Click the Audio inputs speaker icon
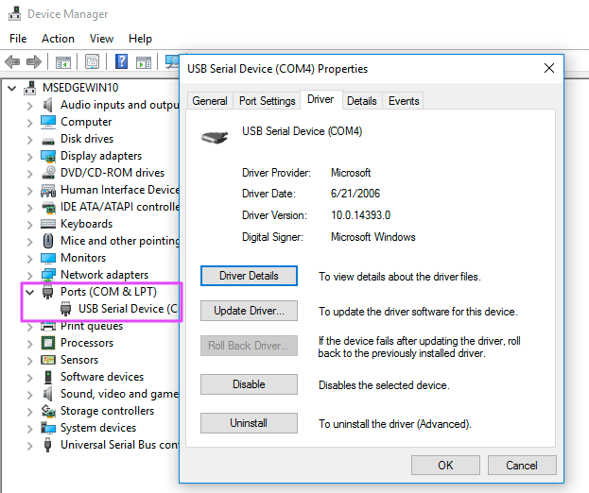Screen dimensions: 589x493 click(x=47, y=105)
